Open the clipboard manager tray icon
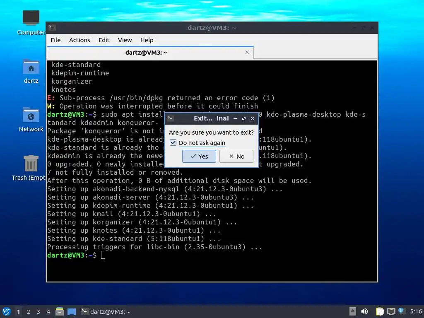The image size is (424, 318). pyautogui.click(x=380, y=311)
